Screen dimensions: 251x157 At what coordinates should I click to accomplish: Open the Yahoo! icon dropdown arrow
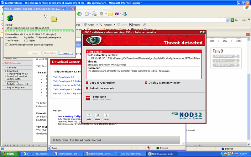click(x=120, y=14)
